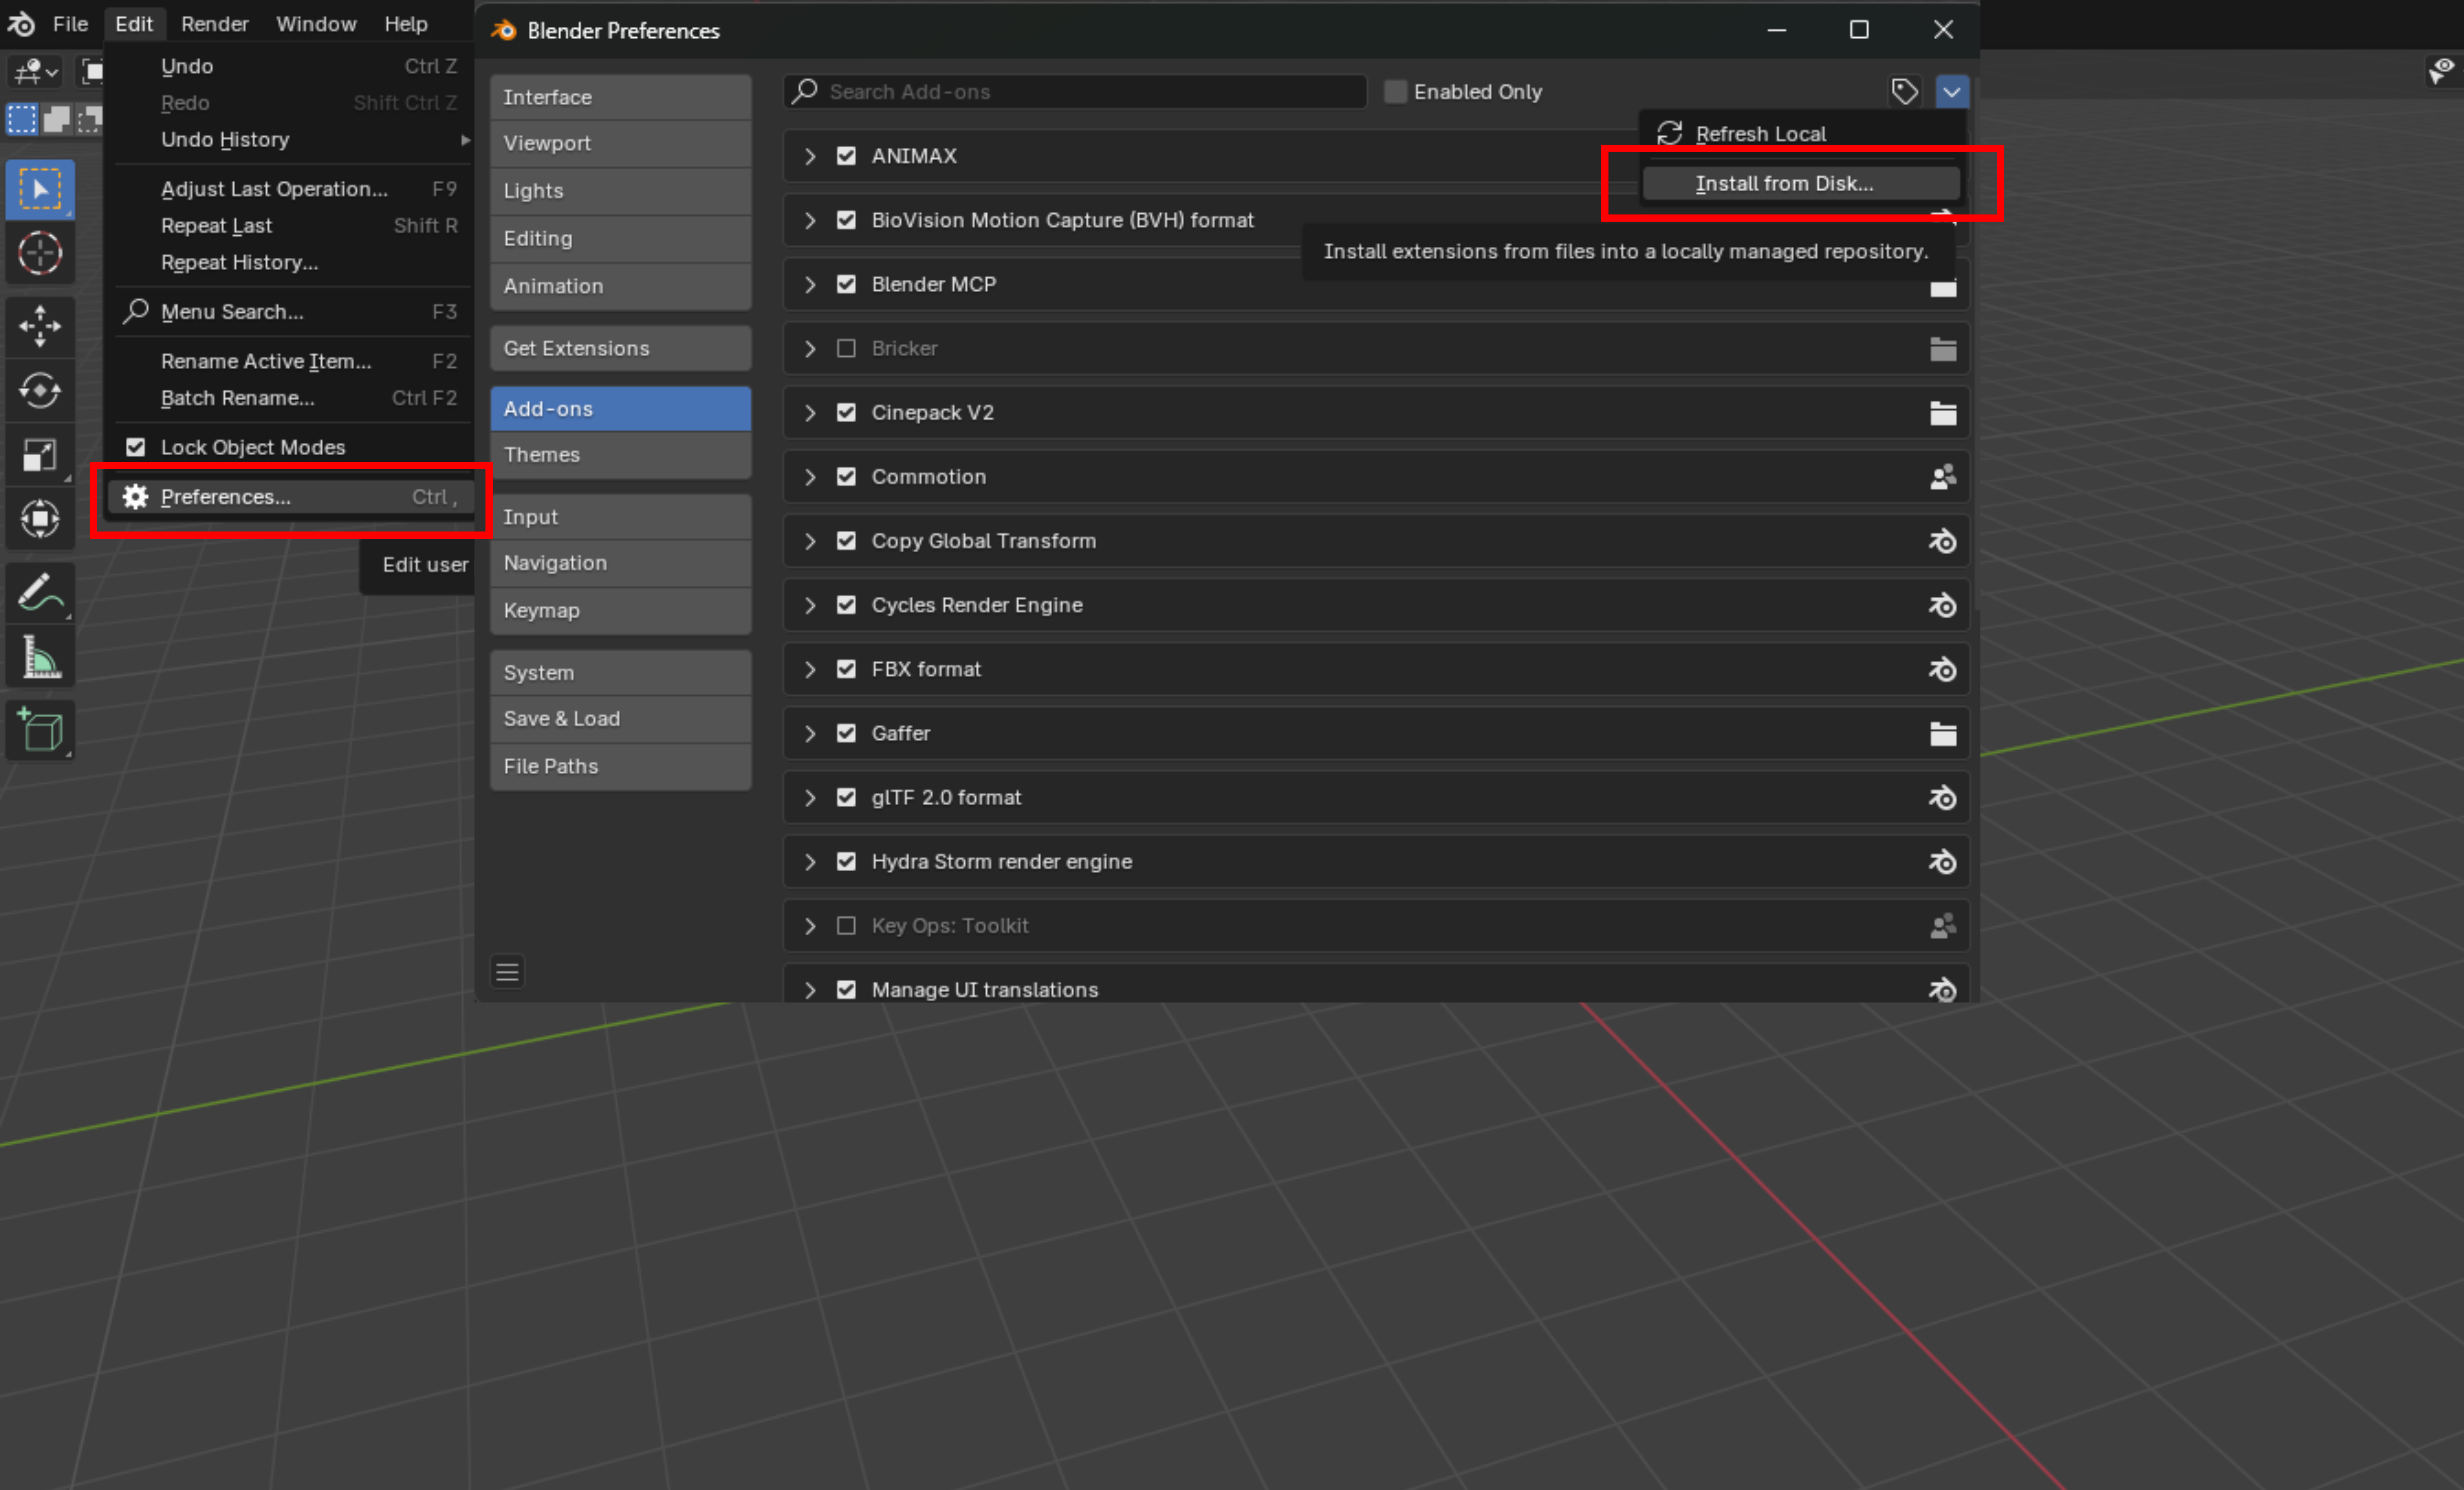
Task: Open the Render menu
Action: pos(214,23)
